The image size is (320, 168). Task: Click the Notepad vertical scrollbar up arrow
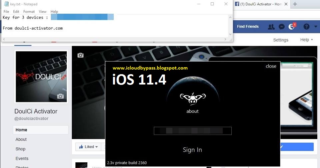tap(230, 17)
